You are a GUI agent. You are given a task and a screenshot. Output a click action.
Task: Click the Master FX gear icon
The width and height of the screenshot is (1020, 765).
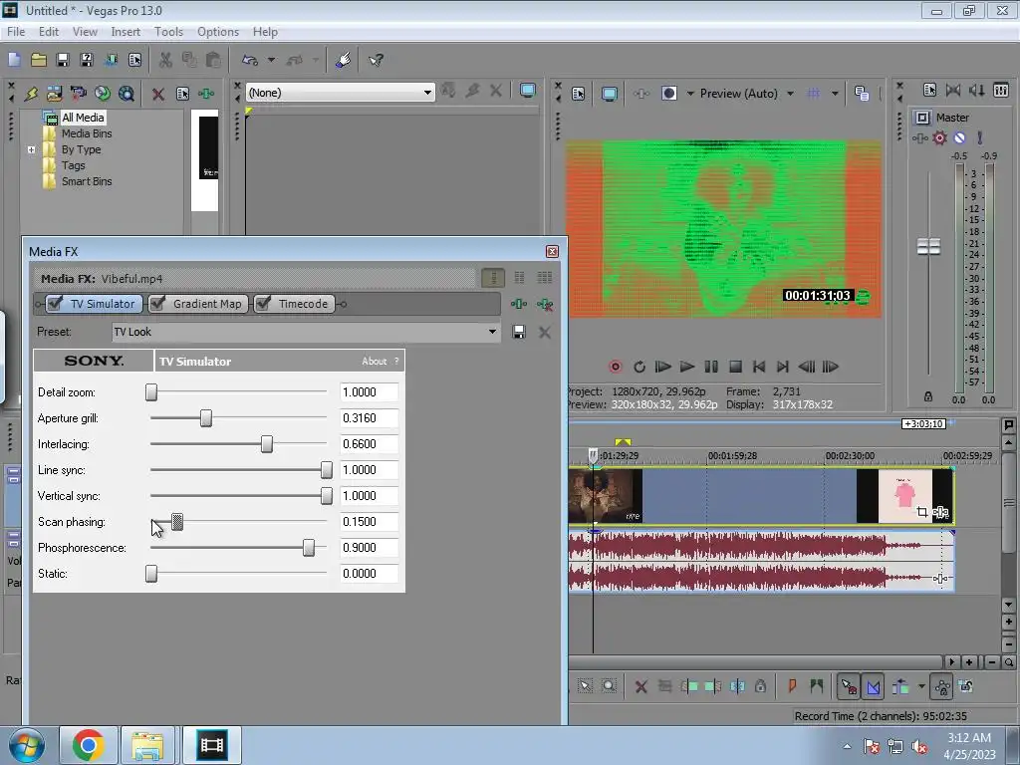939,137
